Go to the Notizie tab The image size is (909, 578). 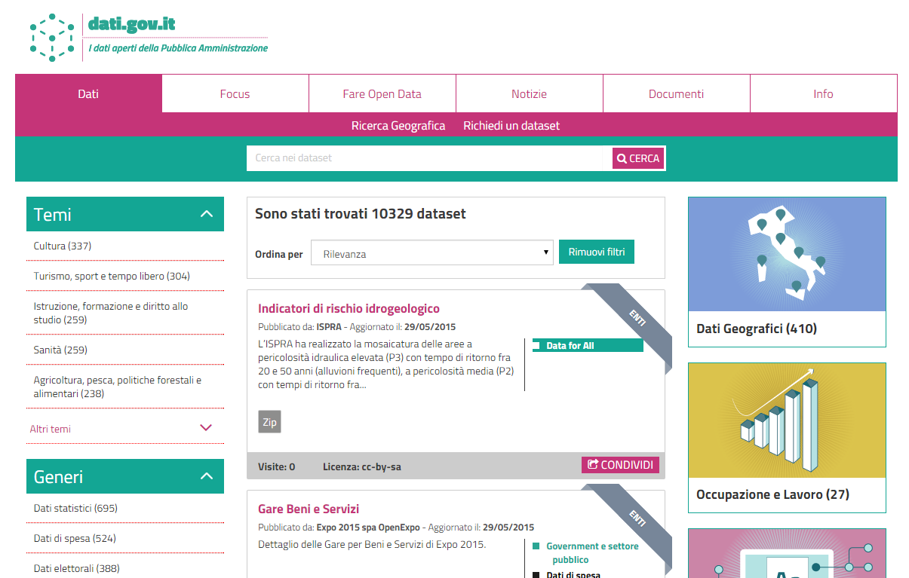[530, 93]
